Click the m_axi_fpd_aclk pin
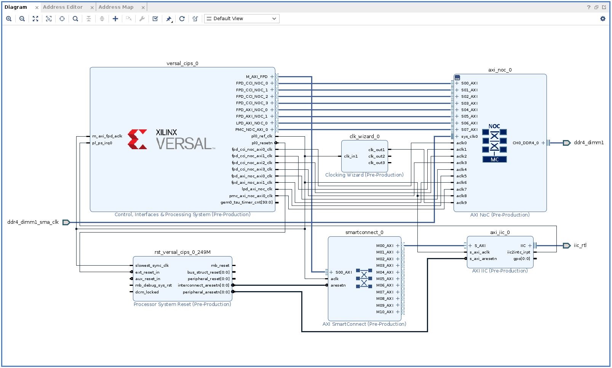The width and height of the screenshot is (612, 368). point(107,136)
